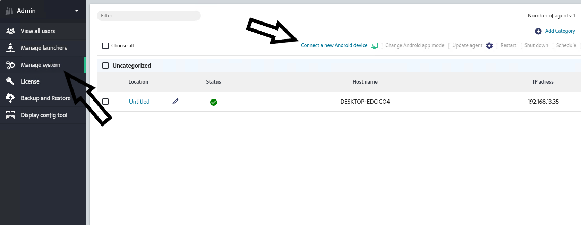Click the cast icon beside Connect Android device
This screenshot has width=581, height=225.
click(x=374, y=46)
